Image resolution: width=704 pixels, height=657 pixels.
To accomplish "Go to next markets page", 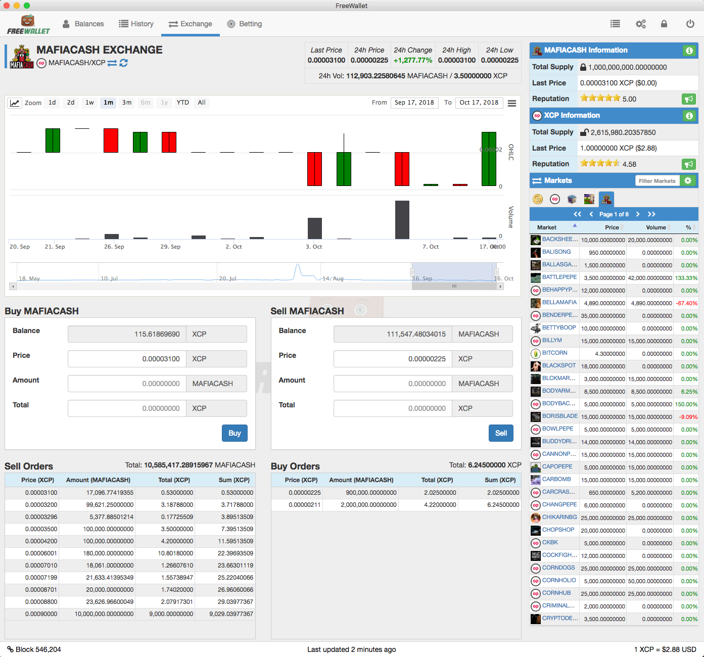I will point(638,214).
